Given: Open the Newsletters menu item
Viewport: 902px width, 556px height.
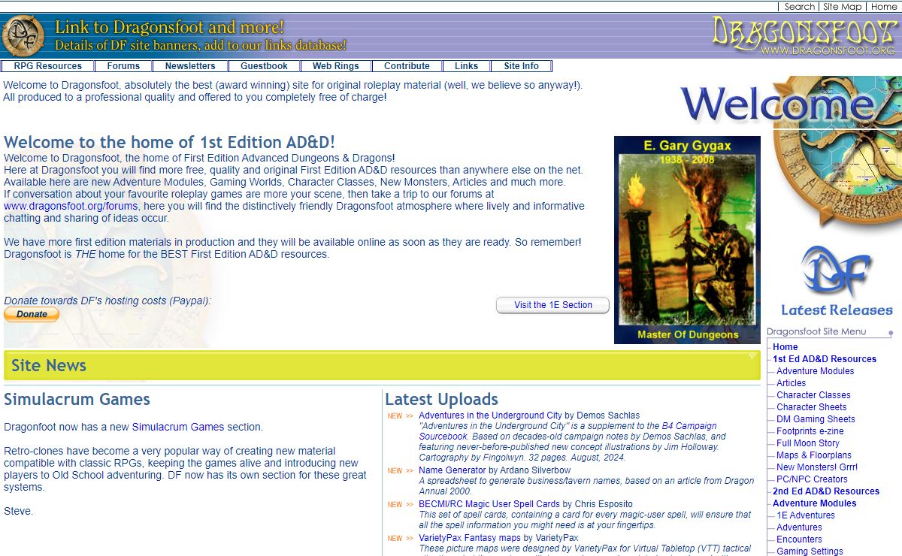Looking at the screenshot, I should [190, 66].
